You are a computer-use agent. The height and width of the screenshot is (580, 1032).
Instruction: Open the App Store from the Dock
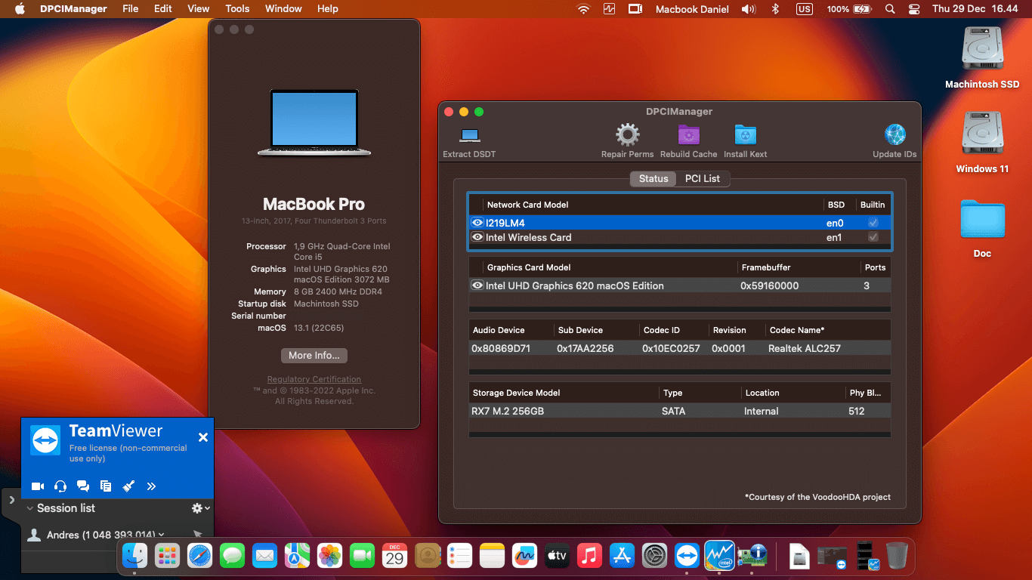622,556
